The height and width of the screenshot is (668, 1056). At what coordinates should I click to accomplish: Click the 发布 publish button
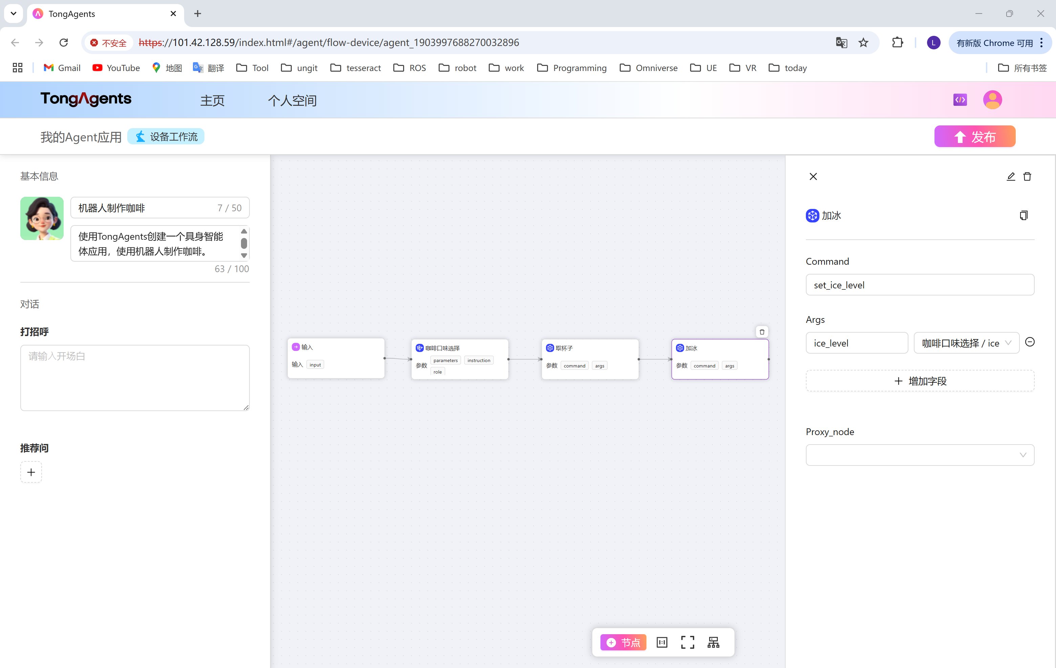tap(974, 137)
